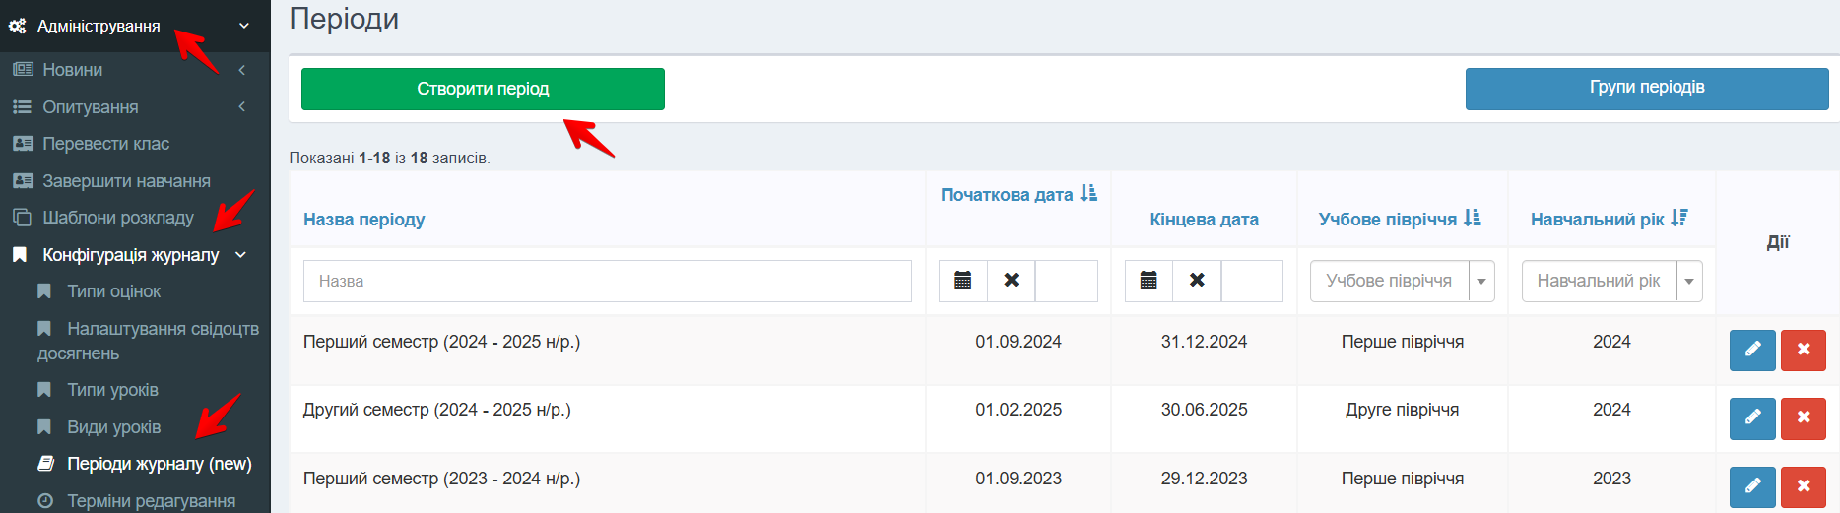Image resolution: width=1840 pixels, height=513 pixels.
Task: Delete Перший семестр (2024 - 2025 н/р.) with red X icon
Action: coord(1804,350)
